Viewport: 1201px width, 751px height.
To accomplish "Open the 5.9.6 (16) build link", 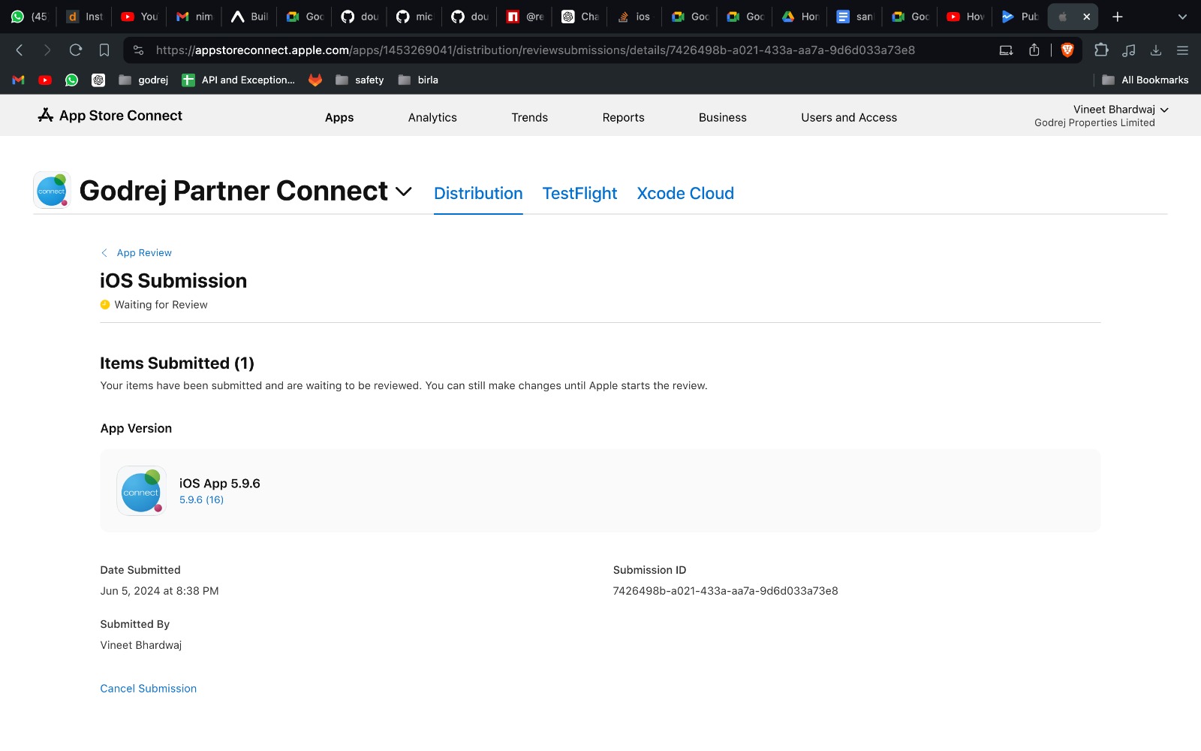I will [x=201, y=500].
